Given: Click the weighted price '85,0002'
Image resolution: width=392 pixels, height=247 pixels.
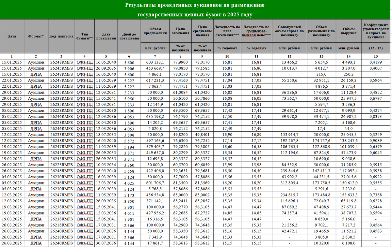Looking at the screenshot, I should [202, 195].
